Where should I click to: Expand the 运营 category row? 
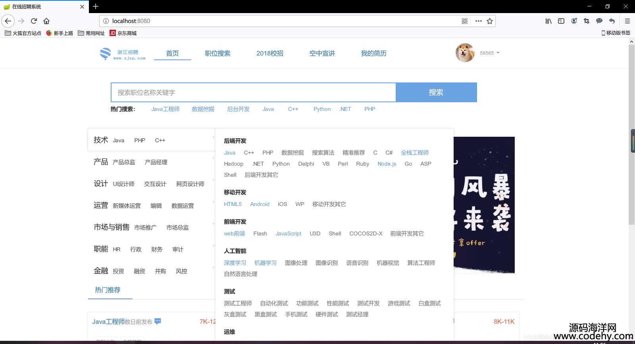click(151, 205)
